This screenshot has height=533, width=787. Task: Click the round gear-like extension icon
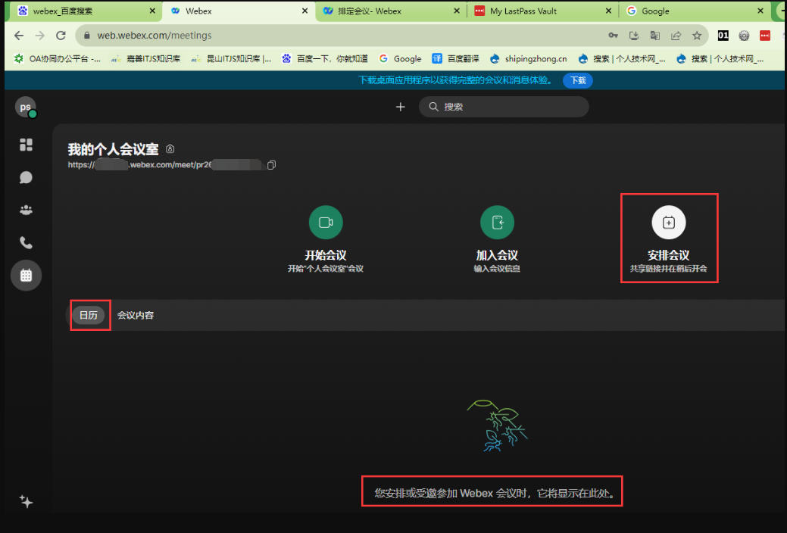[744, 36]
